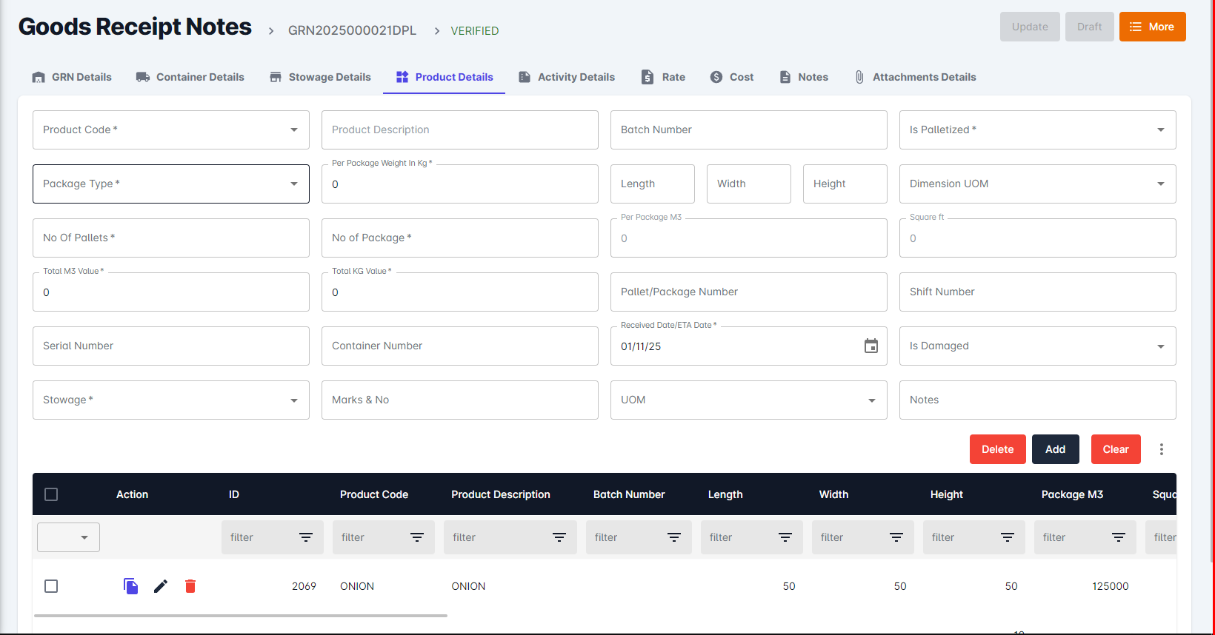Expand the Product Code dropdown
1215x635 pixels.
294,130
